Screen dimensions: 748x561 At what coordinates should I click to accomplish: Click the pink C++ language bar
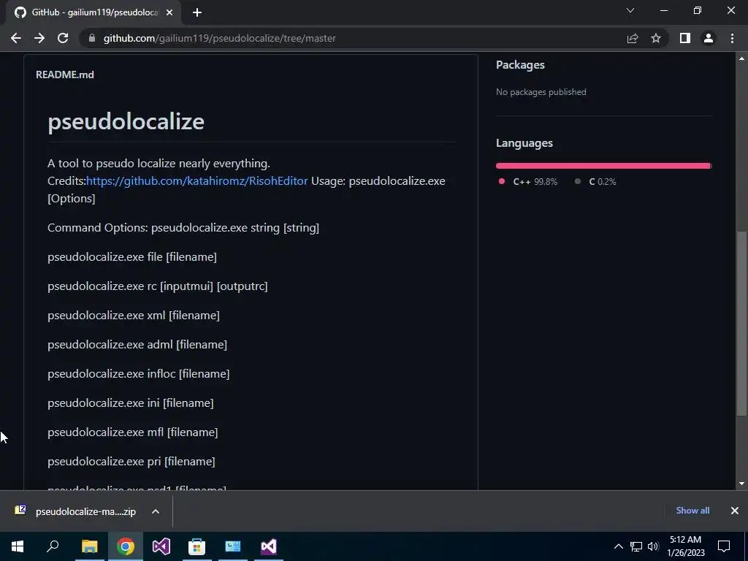click(603, 166)
